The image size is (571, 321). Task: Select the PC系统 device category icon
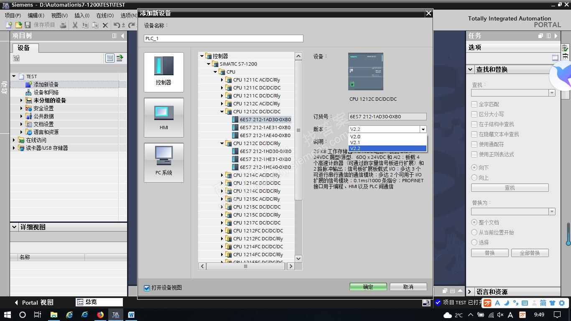pyautogui.click(x=164, y=163)
